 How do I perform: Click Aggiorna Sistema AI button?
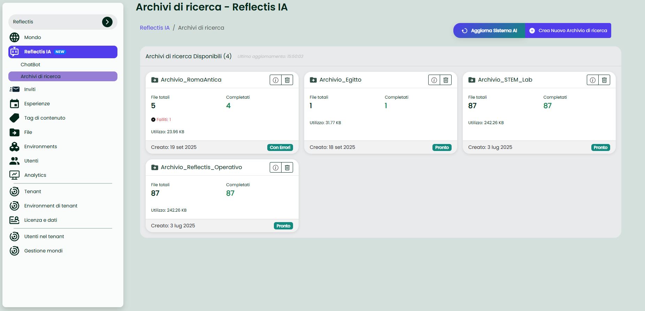[489, 31]
